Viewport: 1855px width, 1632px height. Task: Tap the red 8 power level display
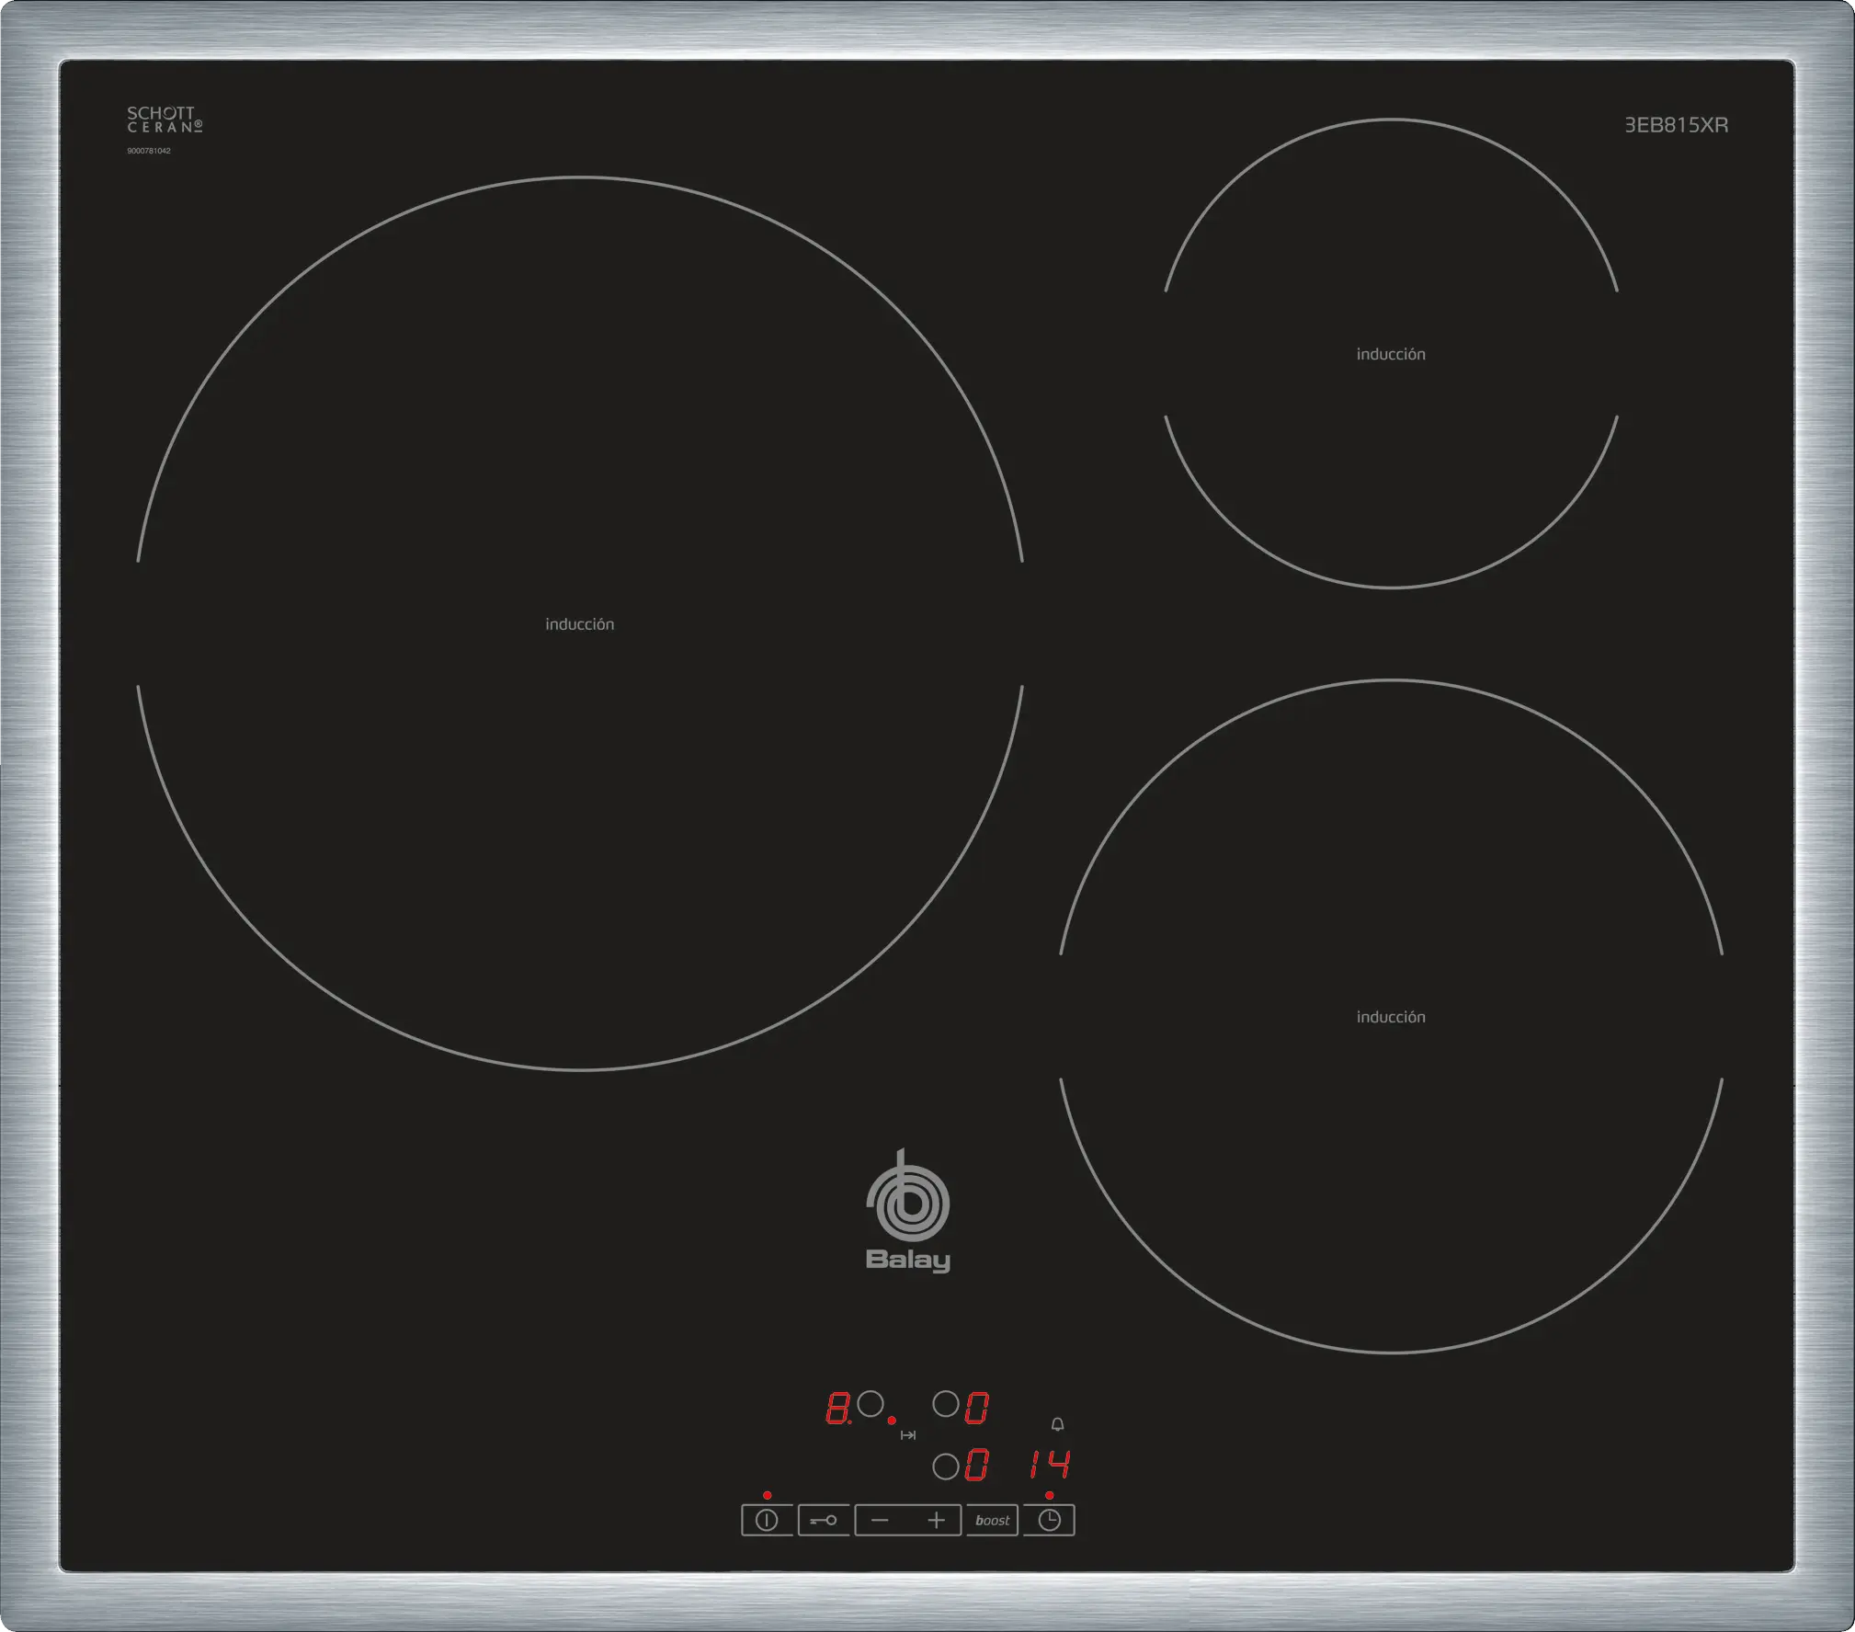coord(838,1408)
